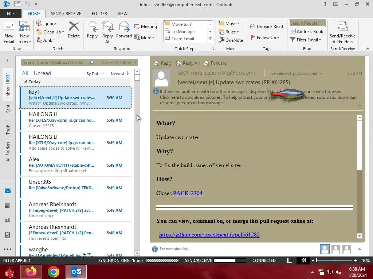The width and height of the screenshot is (373, 279).
Task: Open the FILE tab
Action: click(11, 14)
